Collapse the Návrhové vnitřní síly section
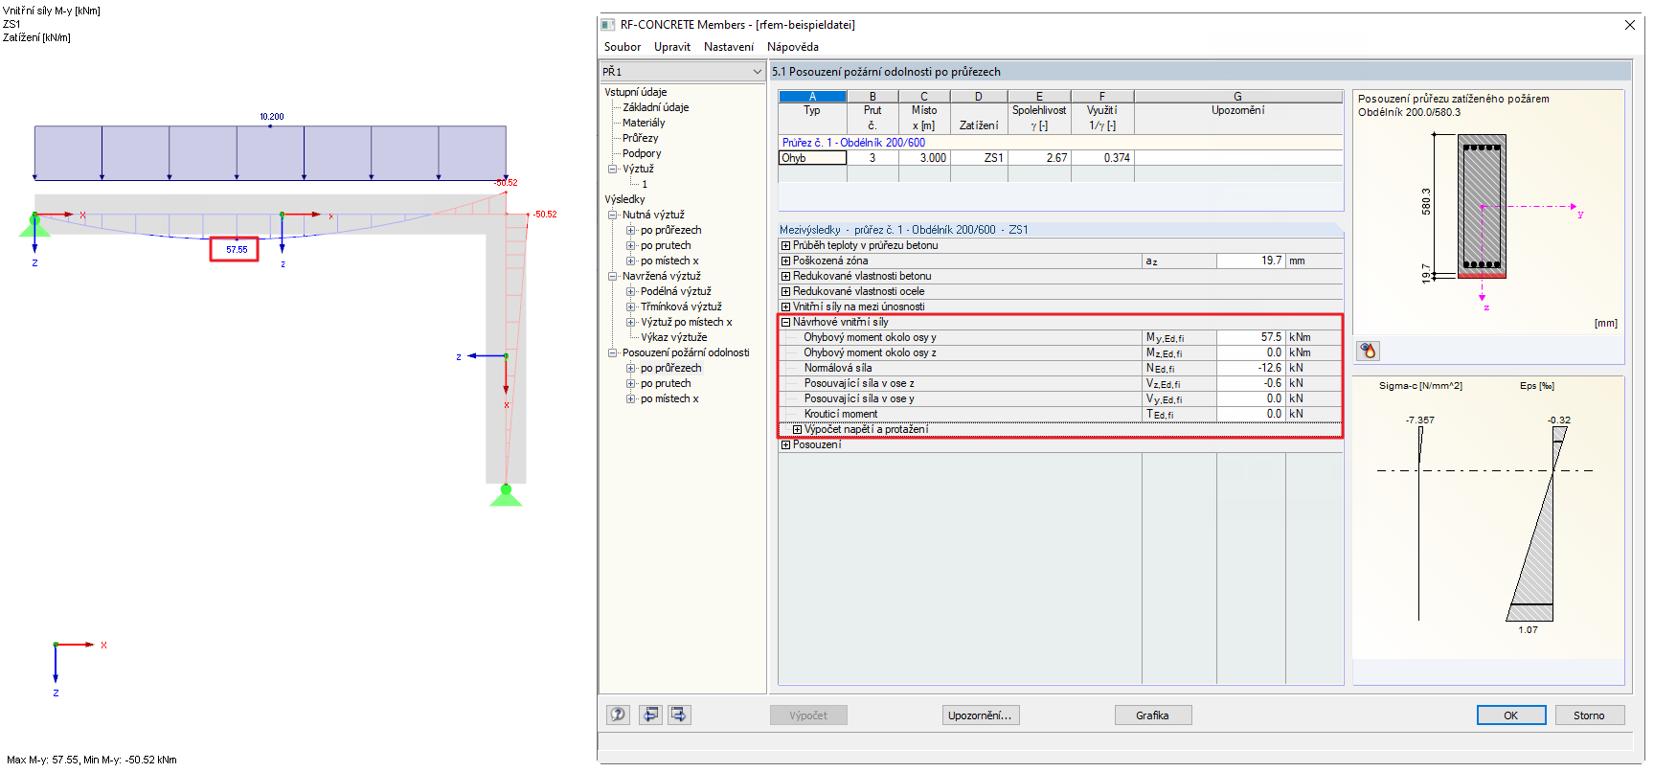The image size is (1654, 772). point(785,322)
